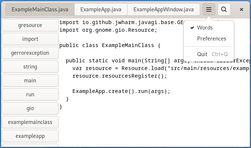Click the gio word button
Screen dimensions: 251x148
click(30, 108)
